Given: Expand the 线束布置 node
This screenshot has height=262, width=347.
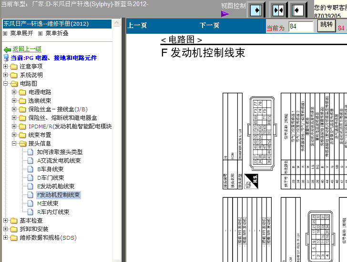Looking at the screenshot, I should [14, 135].
